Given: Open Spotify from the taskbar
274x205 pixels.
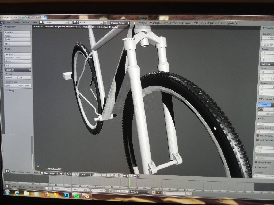Looking at the screenshot, I should (77, 196).
